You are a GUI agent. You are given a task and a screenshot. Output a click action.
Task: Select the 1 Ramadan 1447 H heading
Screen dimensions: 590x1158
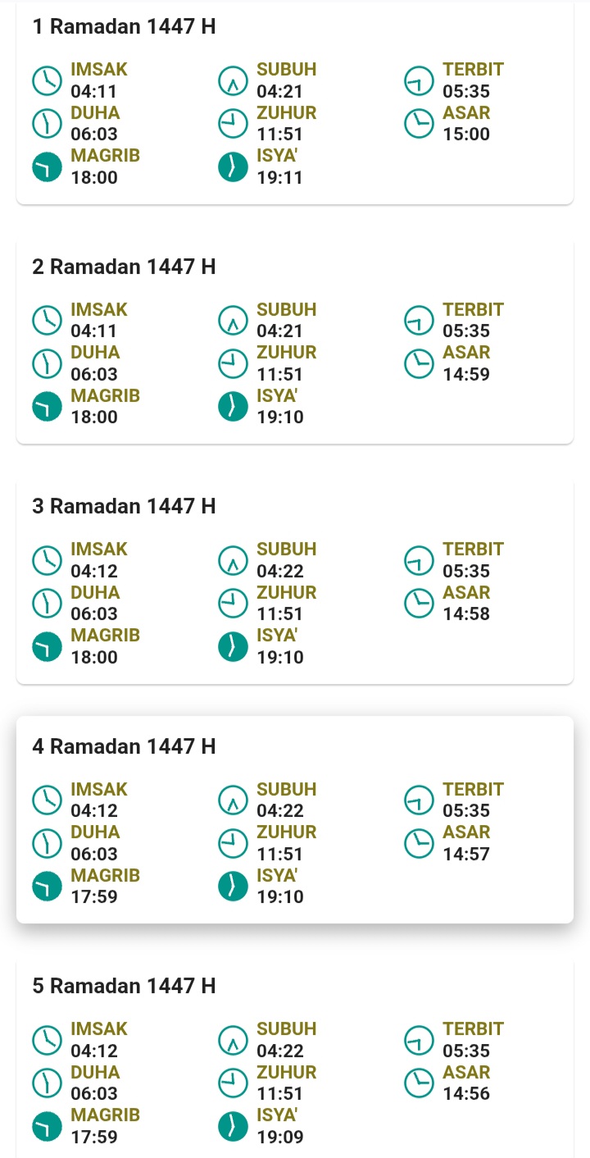(x=124, y=27)
